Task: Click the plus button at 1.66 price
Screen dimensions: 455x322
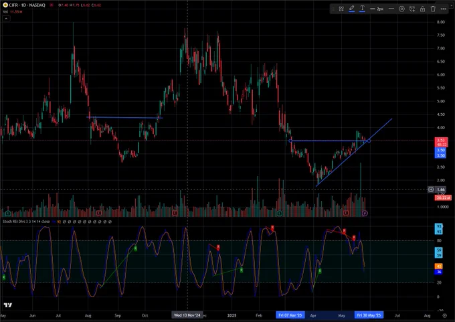Action: tap(431, 189)
